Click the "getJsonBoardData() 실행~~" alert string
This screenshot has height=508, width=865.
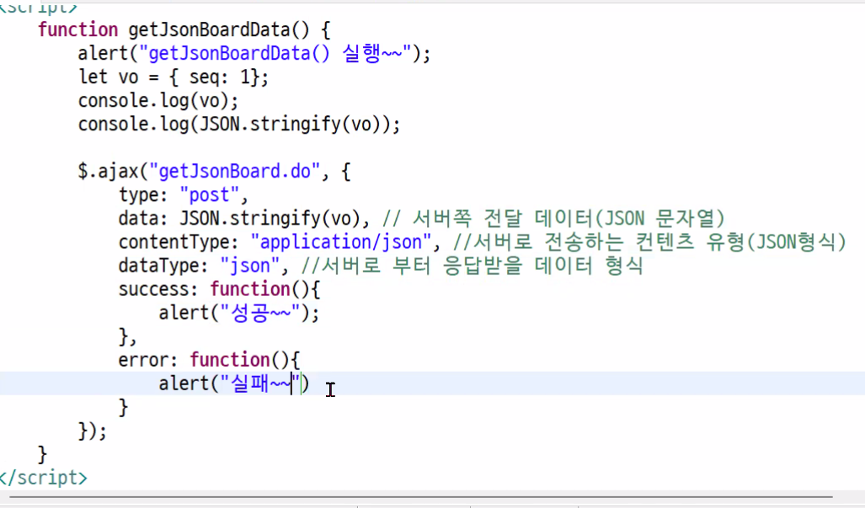tap(275, 54)
